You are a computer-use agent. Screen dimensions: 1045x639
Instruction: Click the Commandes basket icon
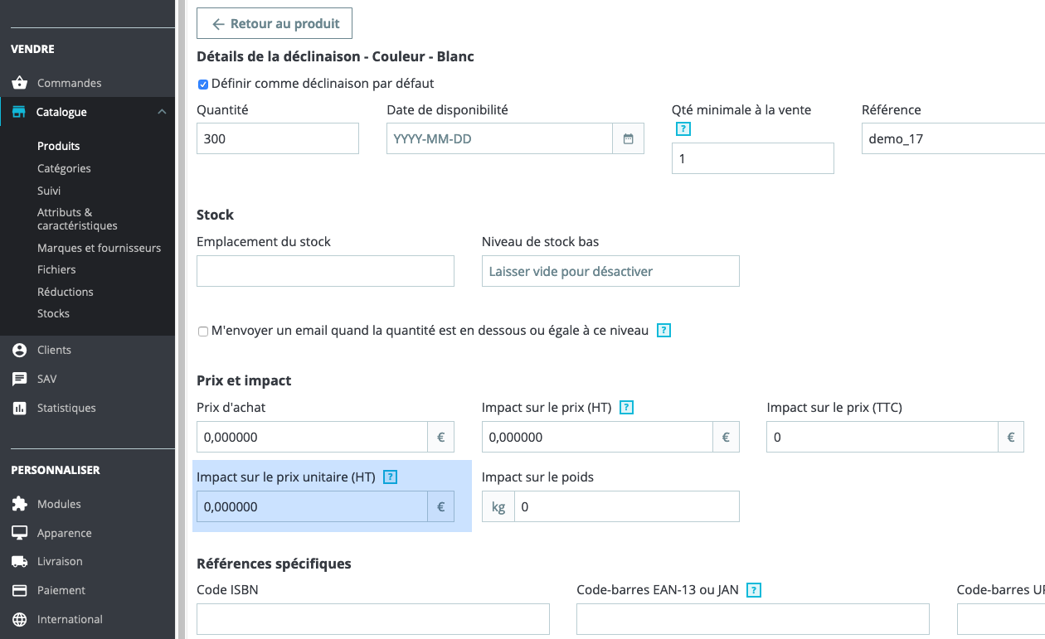coord(20,83)
